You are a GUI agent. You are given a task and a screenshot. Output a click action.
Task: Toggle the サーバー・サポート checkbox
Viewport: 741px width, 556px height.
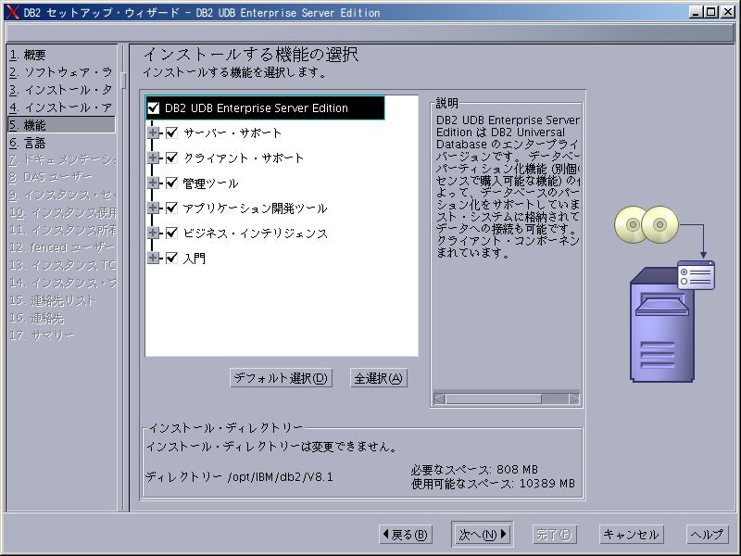click(171, 133)
